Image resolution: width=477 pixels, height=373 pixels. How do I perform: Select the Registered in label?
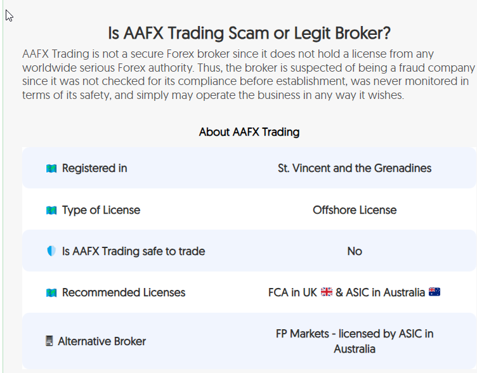click(x=95, y=168)
